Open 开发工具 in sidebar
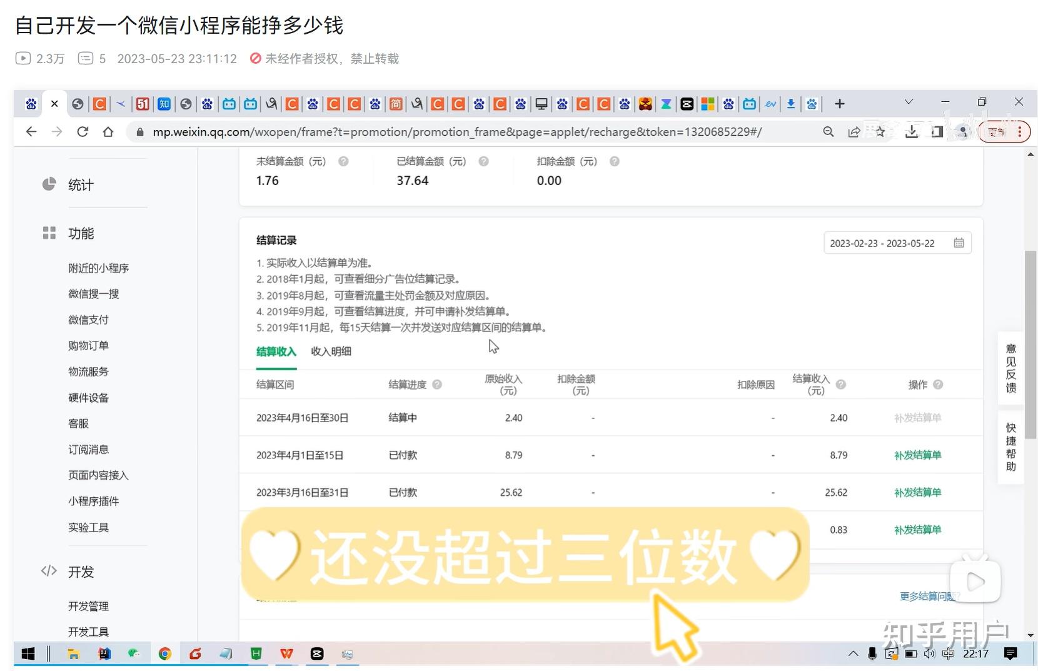 point(88,632)
